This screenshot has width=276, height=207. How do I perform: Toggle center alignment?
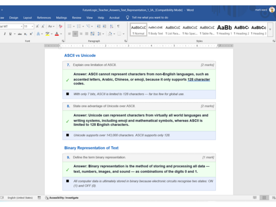point(75,34)
